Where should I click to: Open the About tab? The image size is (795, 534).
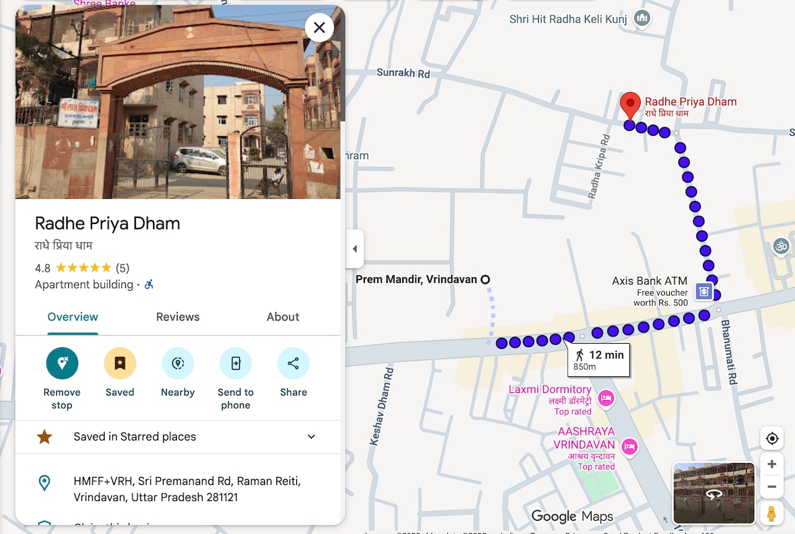tap(283, 317)
